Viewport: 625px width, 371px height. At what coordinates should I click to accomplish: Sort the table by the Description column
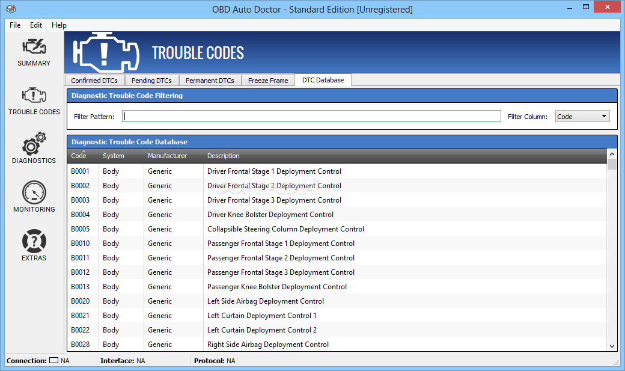(223, 156)
